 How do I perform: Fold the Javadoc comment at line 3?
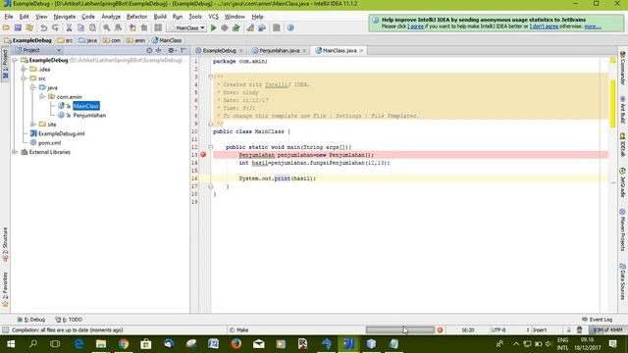[x=210, y=76]
